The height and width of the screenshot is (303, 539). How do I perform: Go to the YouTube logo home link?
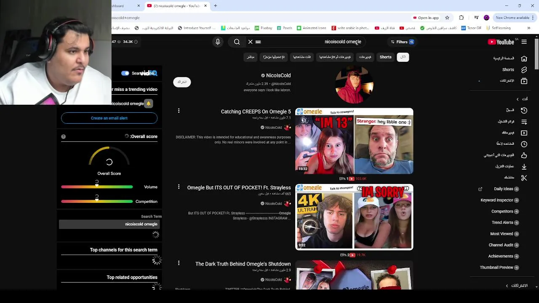pyautogui.click(x=501, y=42)
